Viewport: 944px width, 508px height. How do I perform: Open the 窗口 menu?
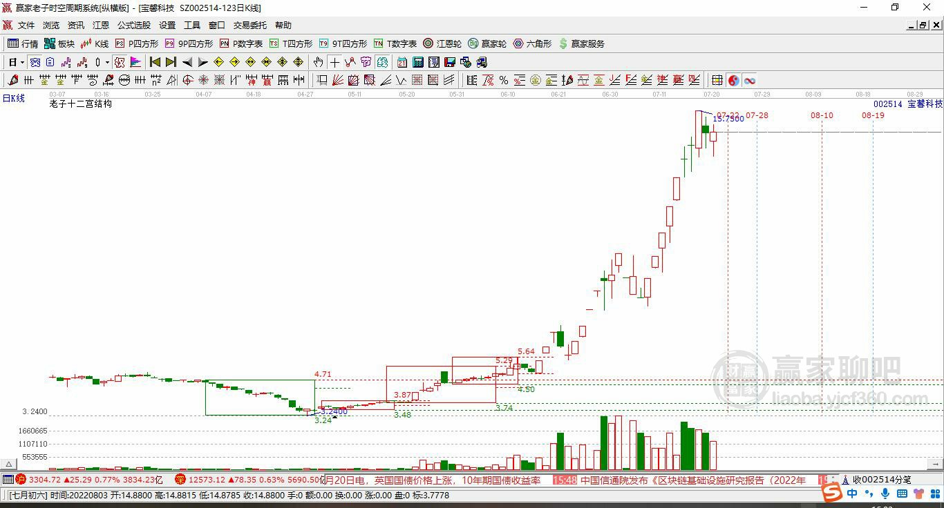click(x=217, y=26)
